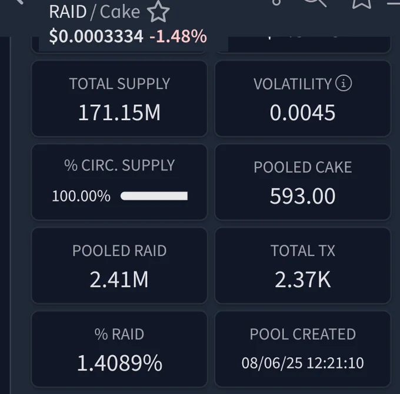400x394 pixels.
Task: Click the price $0.0003334
Action: pyautogui.click(x=96, y=36)
